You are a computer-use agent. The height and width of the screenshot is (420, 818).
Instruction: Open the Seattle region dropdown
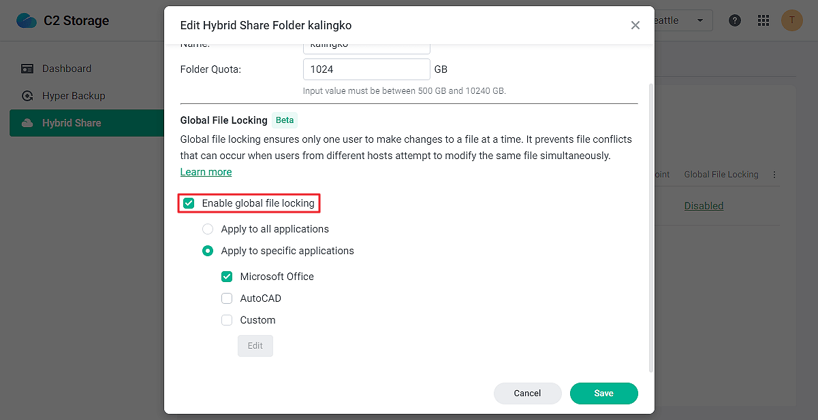tap(681, 20)
